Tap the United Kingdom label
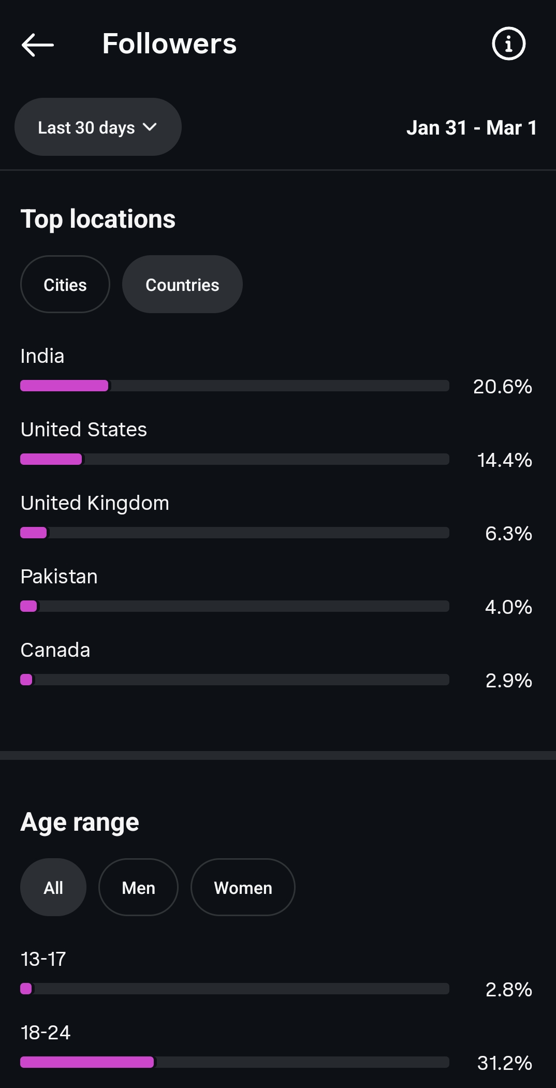 (x=95, y=503)
